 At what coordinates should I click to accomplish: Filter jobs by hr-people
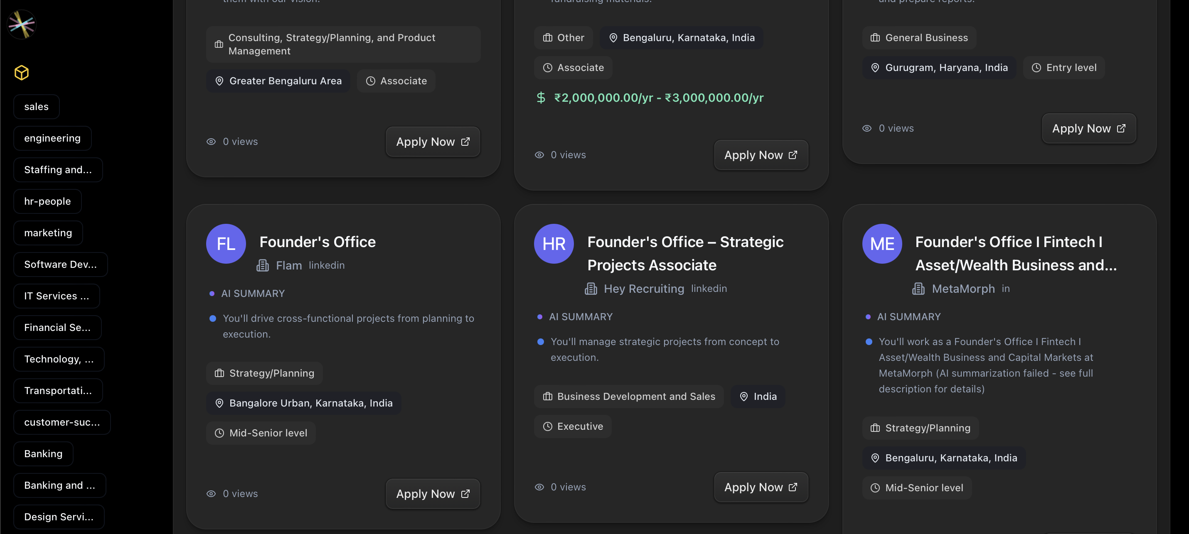pyautogui.click(x=47, y=201)
